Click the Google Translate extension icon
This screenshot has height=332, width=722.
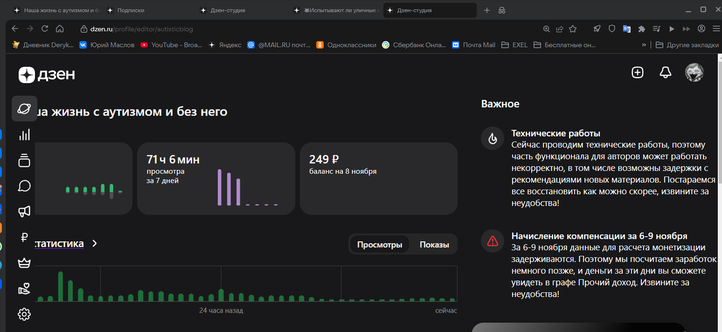click(x=627, y=29)
